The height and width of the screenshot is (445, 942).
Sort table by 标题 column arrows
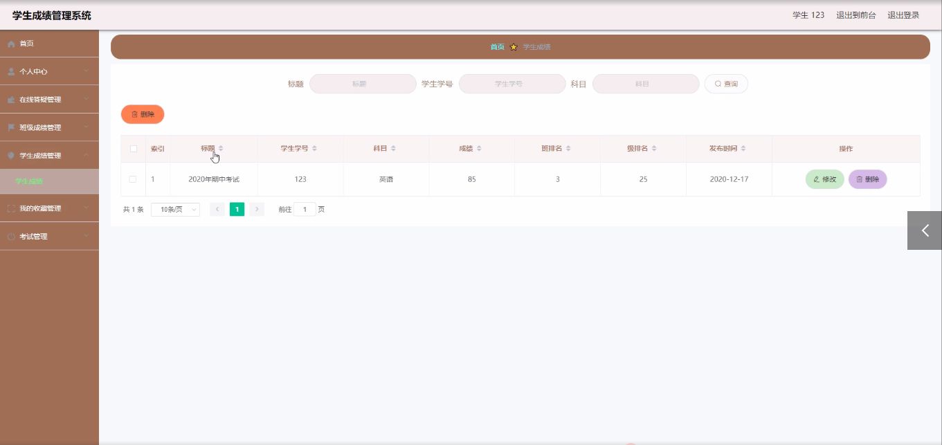tap(221, 149)
